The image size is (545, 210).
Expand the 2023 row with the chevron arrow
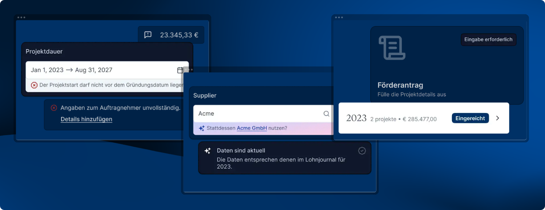point(498,118)
